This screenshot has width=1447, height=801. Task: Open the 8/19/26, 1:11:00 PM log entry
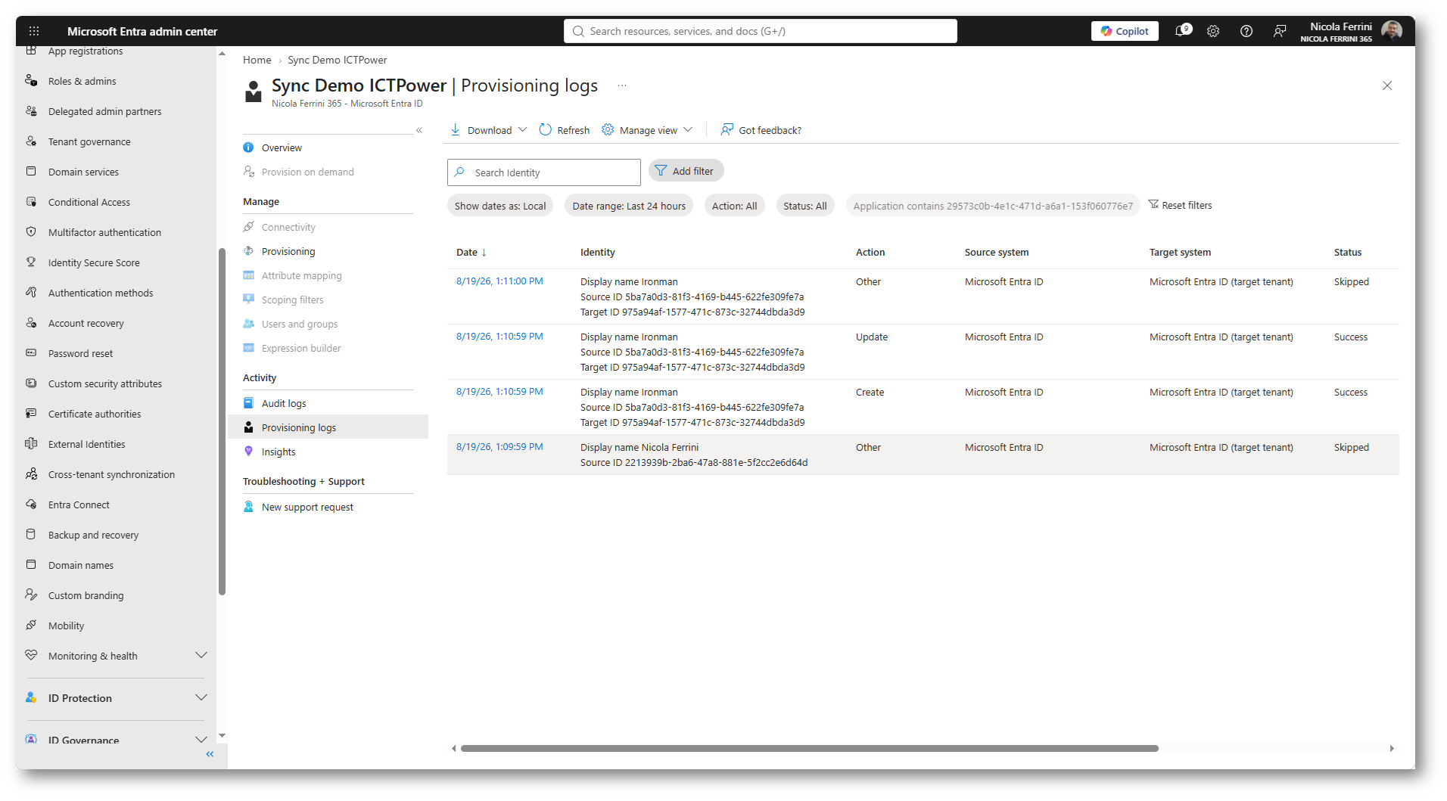tap(499, 281)
